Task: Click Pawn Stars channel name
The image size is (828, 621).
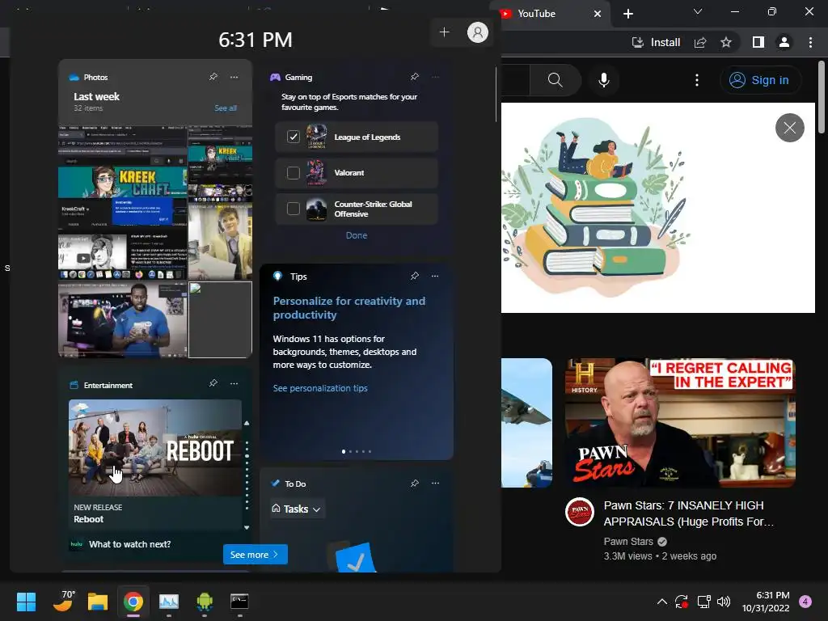Action: (x=628, y=541)
